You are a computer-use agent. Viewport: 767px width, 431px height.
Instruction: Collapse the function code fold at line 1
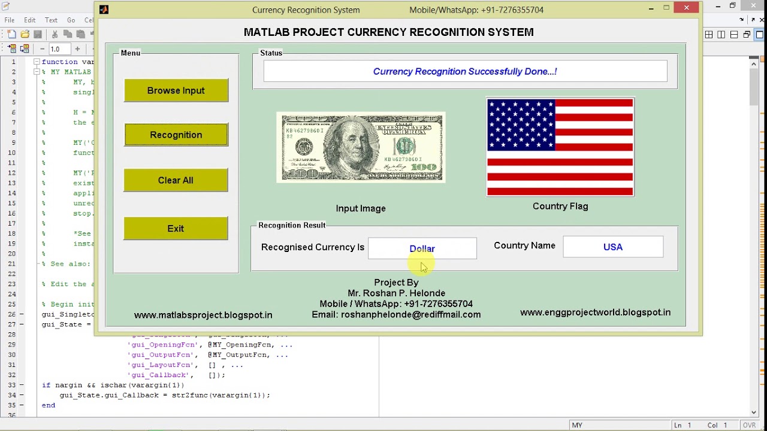(x=37, y=62)
